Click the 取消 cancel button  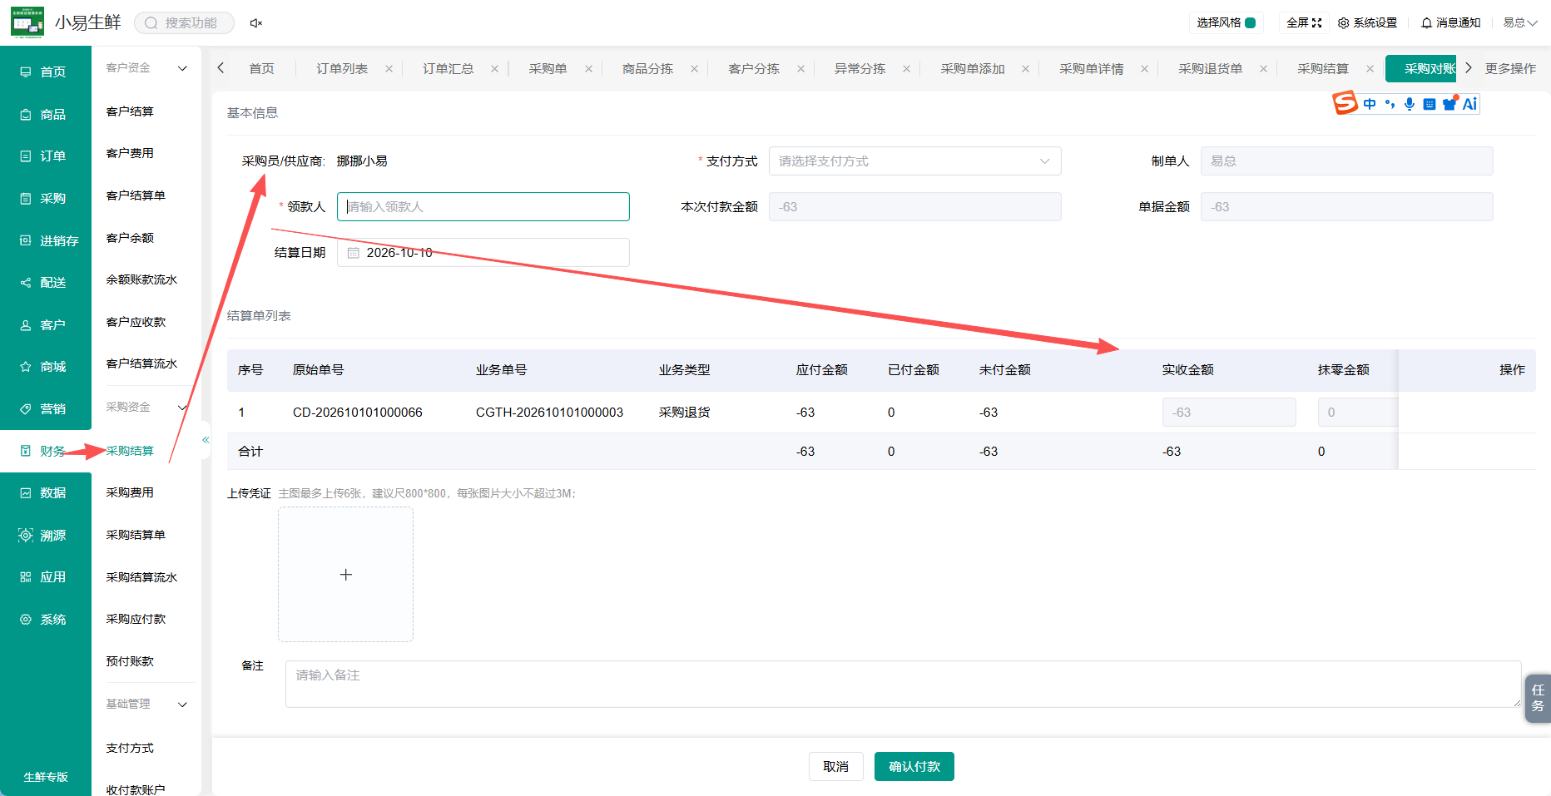click(x=835, y=767)
